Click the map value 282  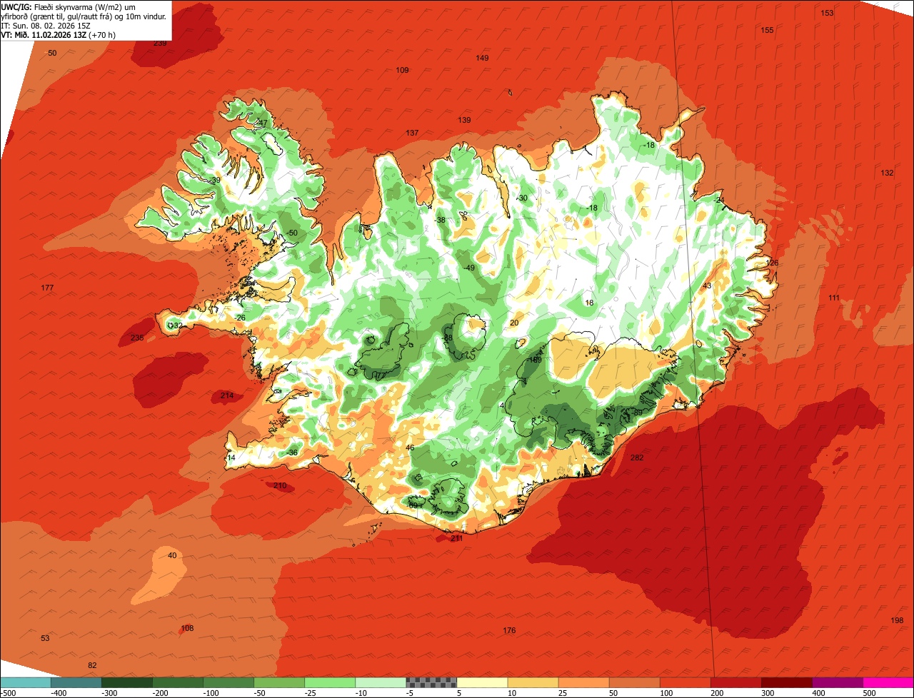pos(637,457)
